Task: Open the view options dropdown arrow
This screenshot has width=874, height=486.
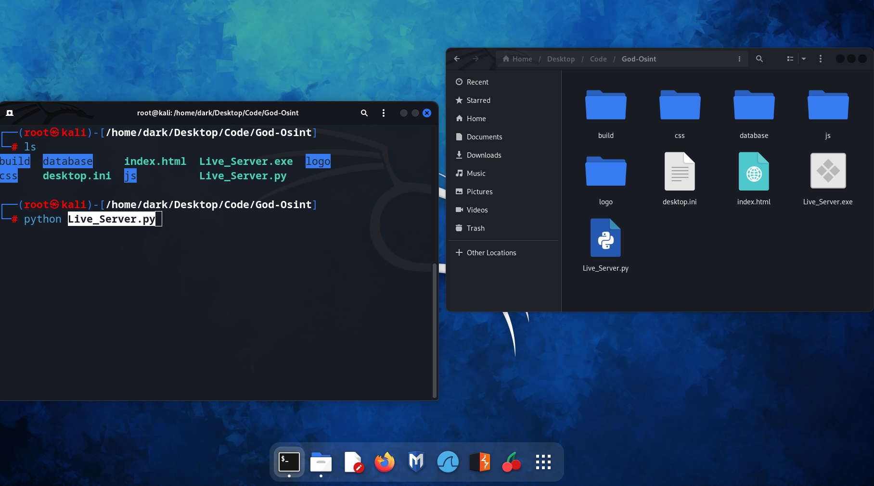Action: point(804,59)
